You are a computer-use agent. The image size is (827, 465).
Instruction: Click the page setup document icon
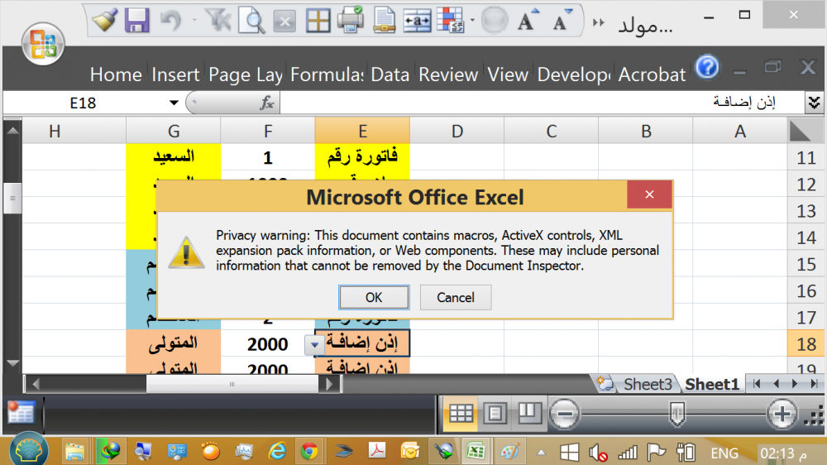[385, 21]
